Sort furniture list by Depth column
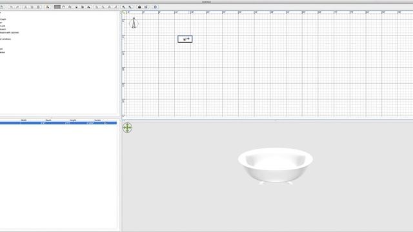Screen dimensions: 413x232 [48, 121]
